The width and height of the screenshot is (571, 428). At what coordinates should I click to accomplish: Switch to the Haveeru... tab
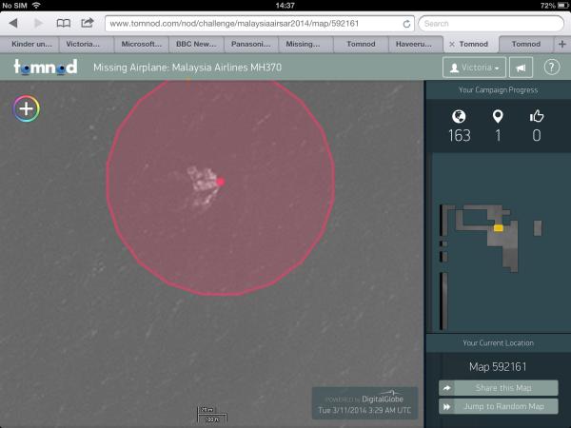[x=416, y=44]
